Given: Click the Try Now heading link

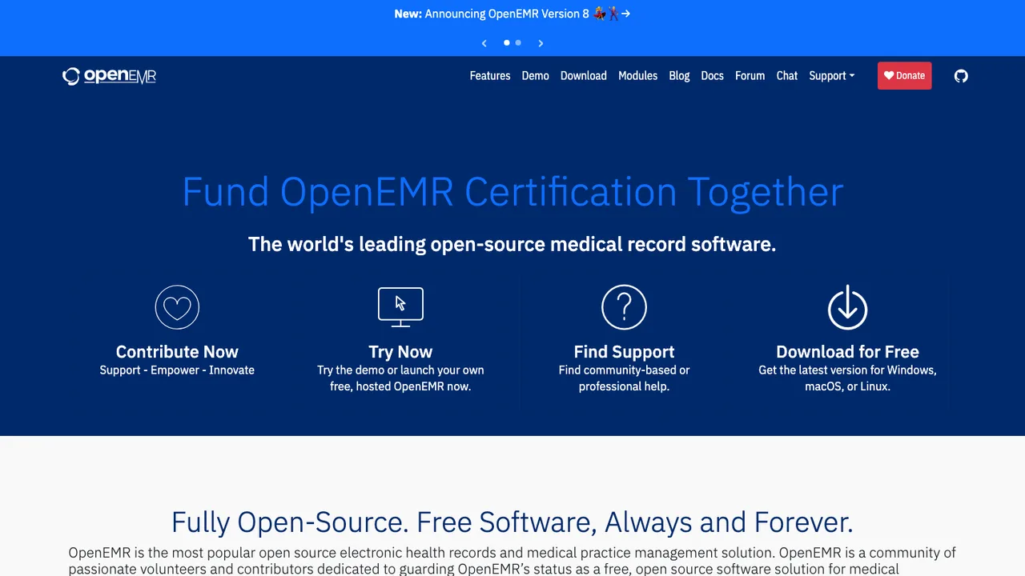Looking at the screenshot, I should (400, 352).
